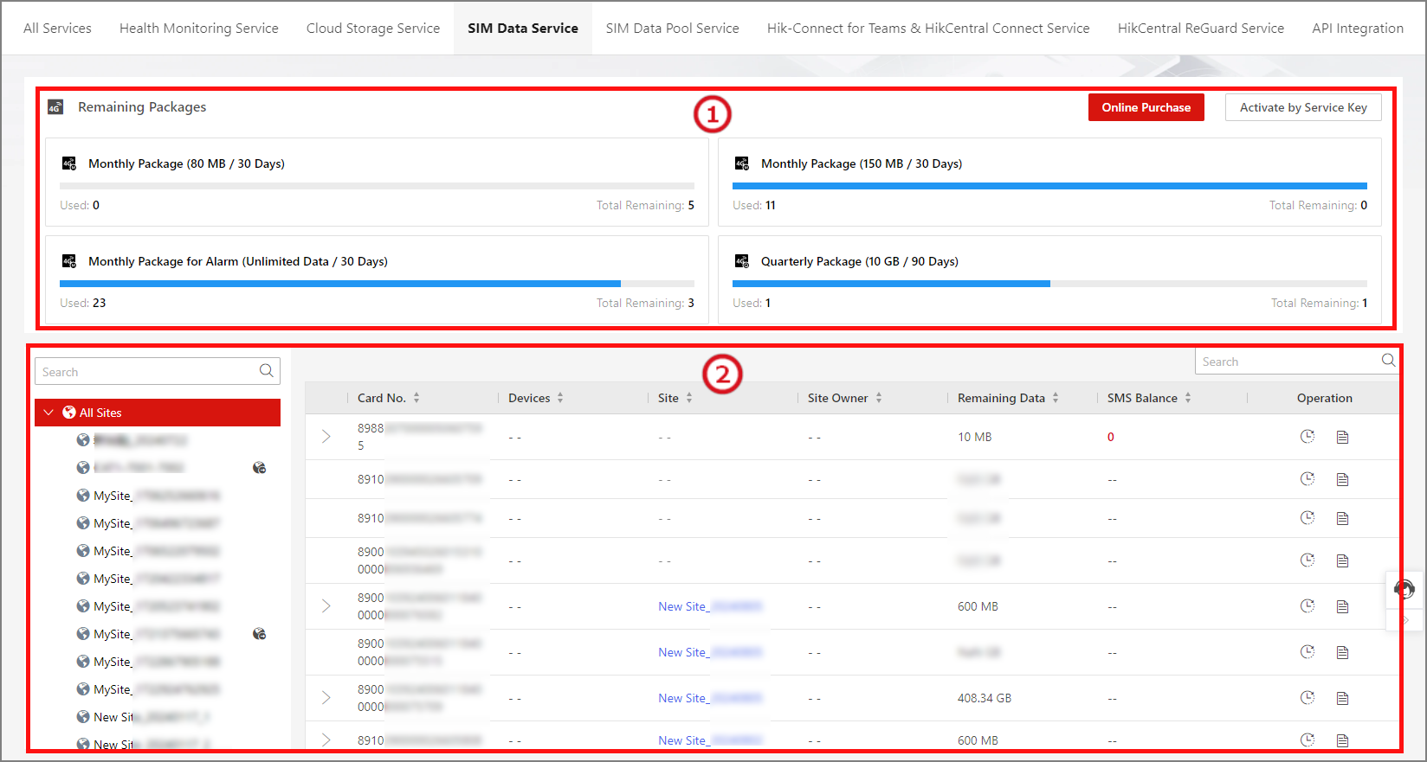Click document icon for 8910 card with 600 MB
The width and height of the screenshot is (1427, 762).
pyautogui.click(x=1342, y=740)
